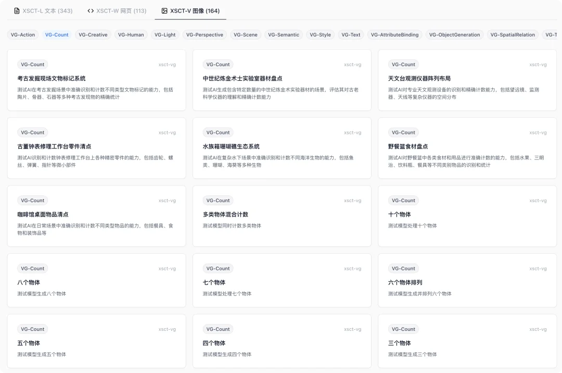
Task: Click xsct-vg label on 咖啡馆桌面物品清点 card
Action: (167, 200)
